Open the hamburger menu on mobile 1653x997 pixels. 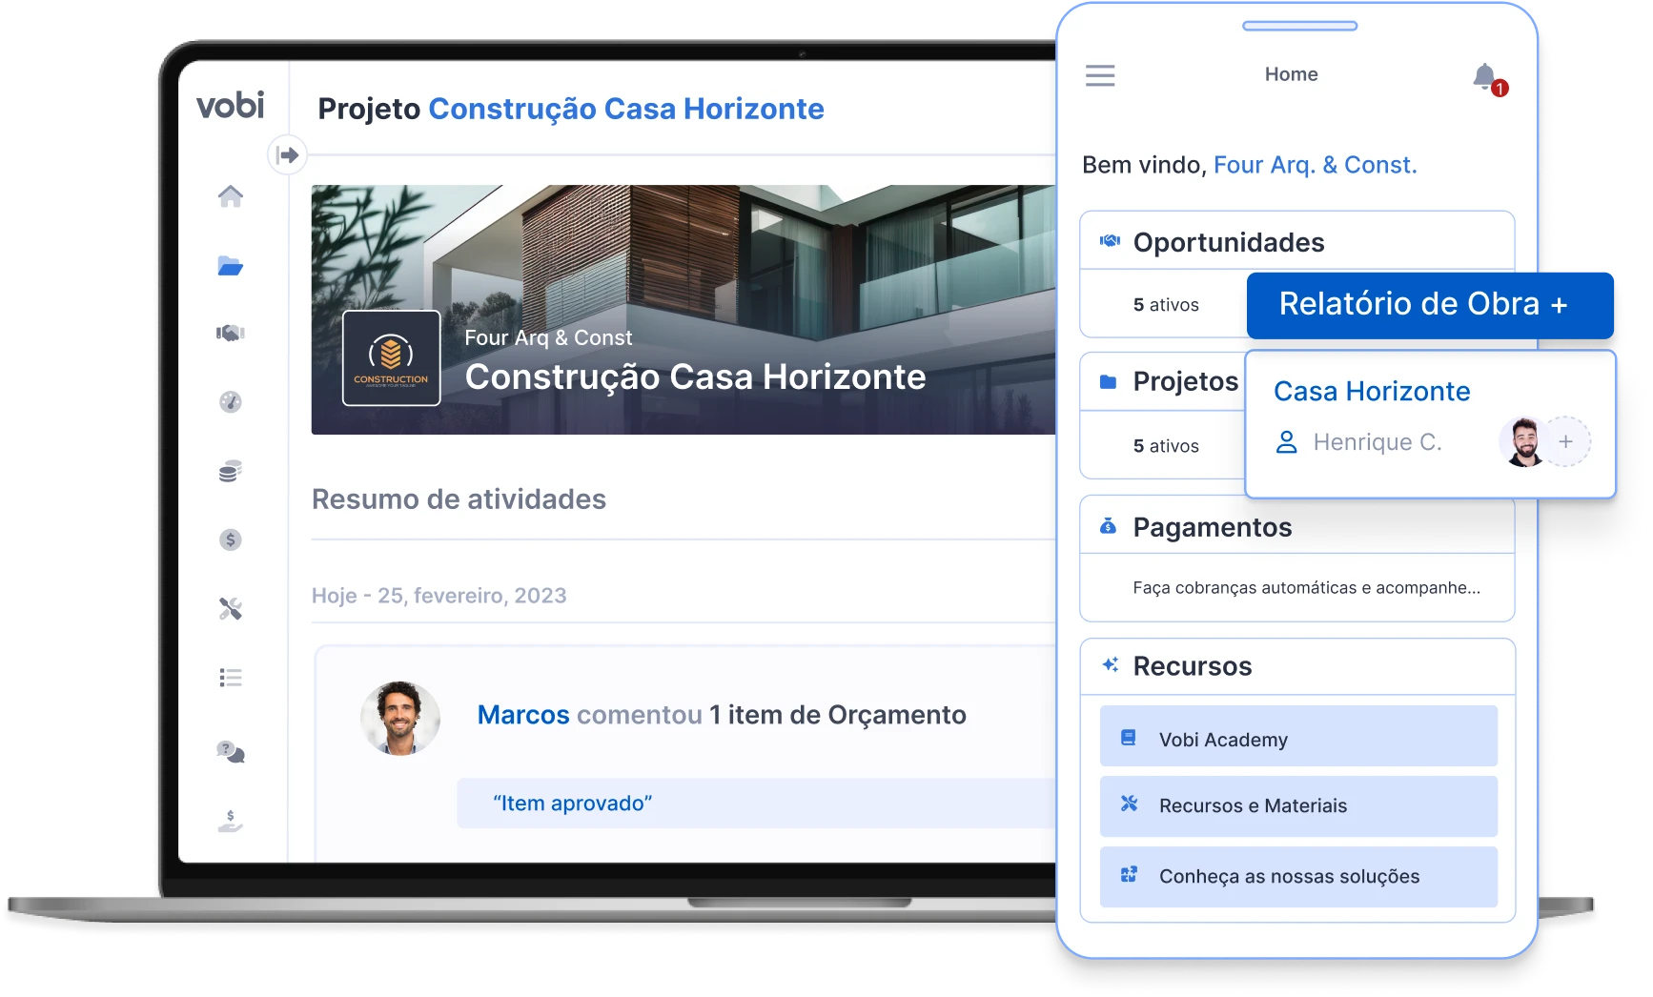pyautogui.click(x=1100, y=75)
